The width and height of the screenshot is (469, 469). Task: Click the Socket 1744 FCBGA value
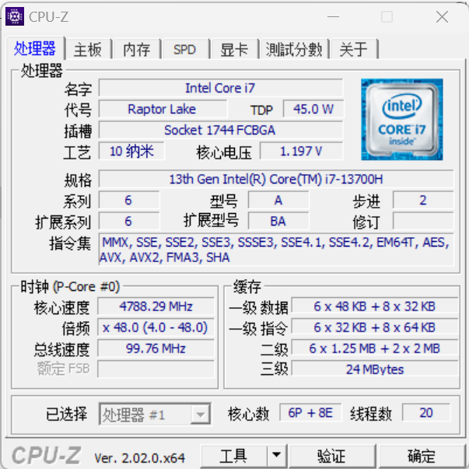[x=220, y=130]
